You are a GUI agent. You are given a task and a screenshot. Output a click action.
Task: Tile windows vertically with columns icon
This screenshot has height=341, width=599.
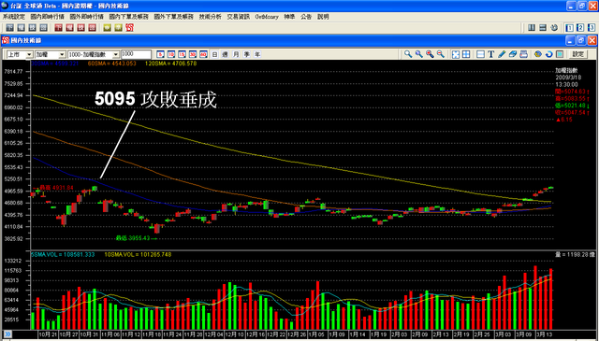tap(532, 27)
